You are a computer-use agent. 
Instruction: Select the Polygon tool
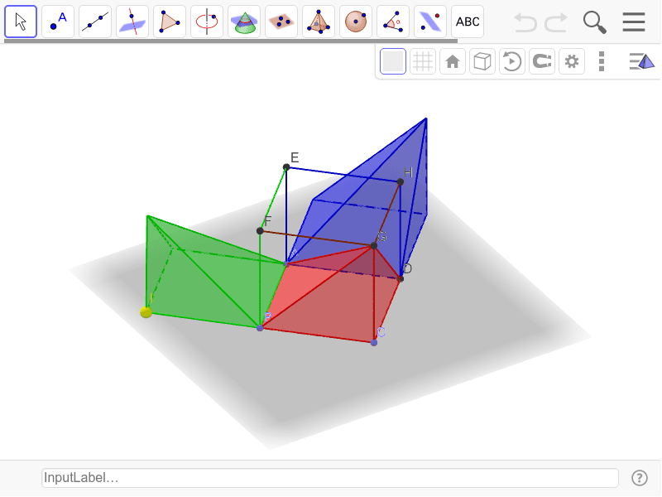tap(170, 22)
